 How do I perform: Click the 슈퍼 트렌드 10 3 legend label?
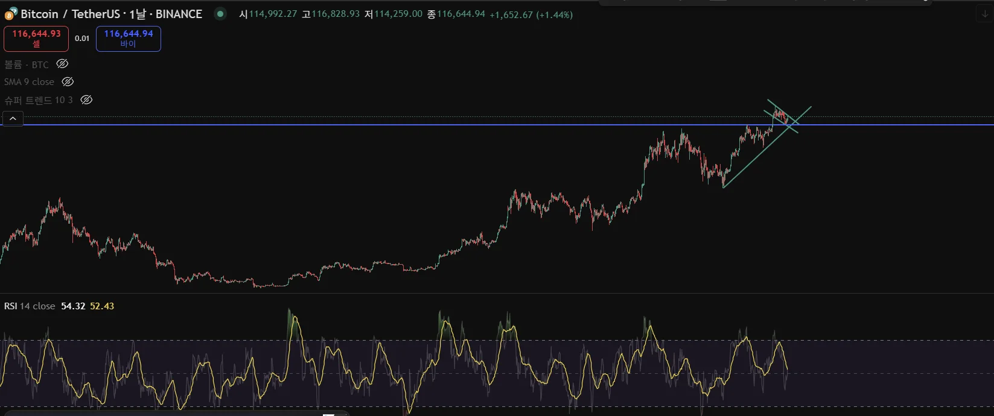(39, 100)
